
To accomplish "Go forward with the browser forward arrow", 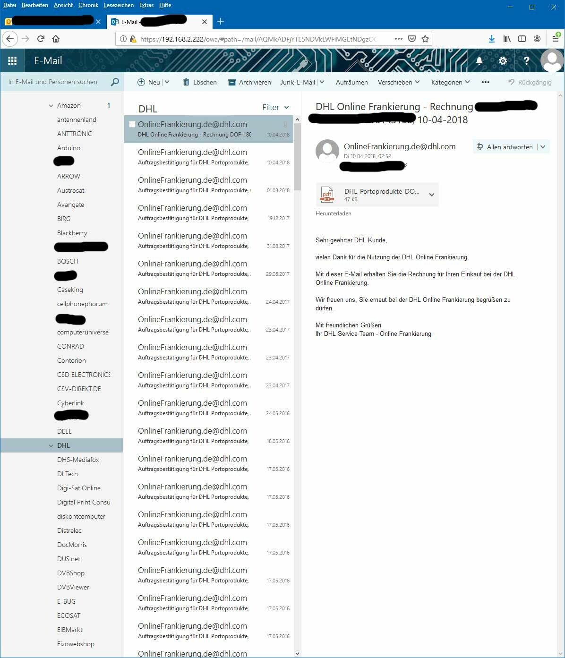I will tap(26, 39).
